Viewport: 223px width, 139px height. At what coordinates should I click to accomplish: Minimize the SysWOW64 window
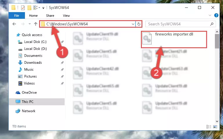tap(186, 7)
